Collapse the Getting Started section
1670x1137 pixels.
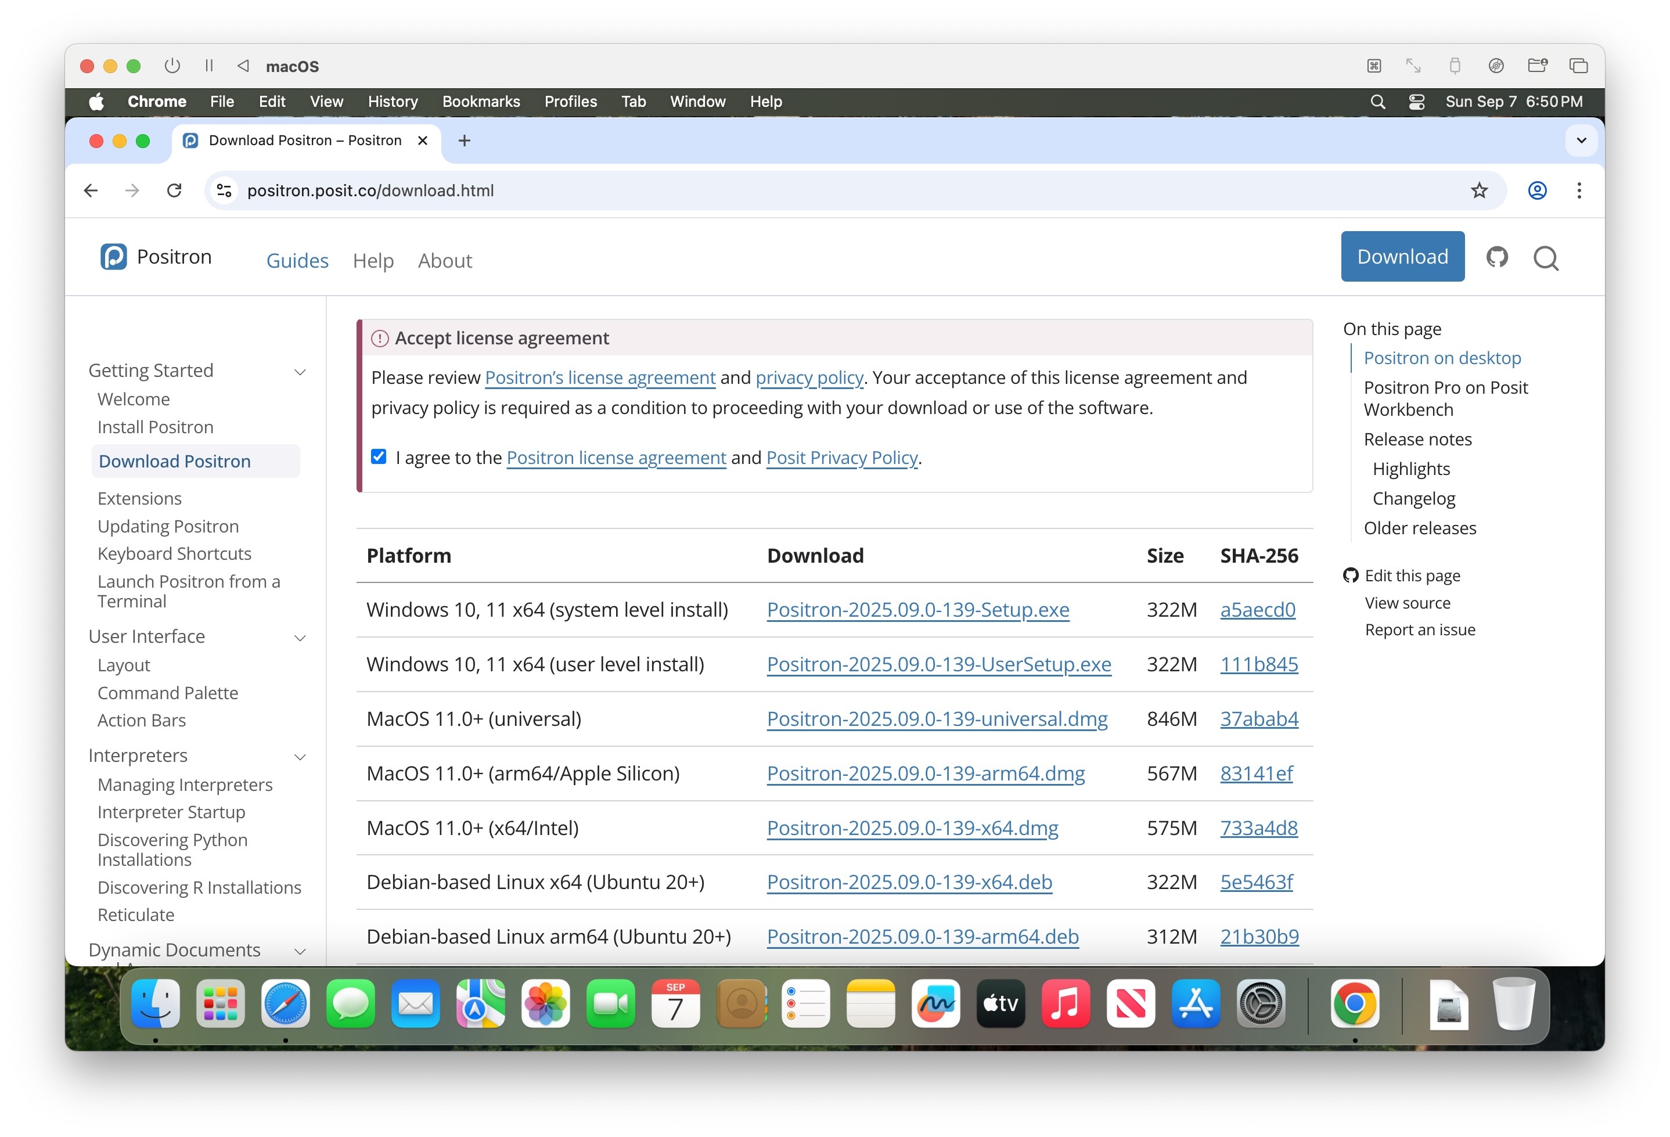[300, 372]
